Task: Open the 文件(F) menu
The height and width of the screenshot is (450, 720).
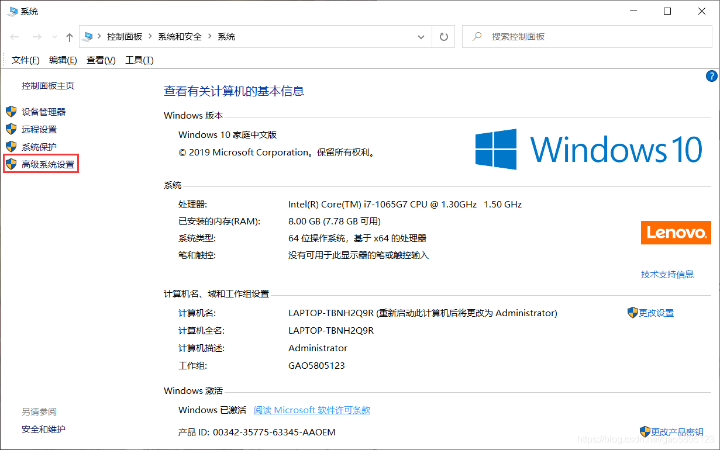Action: [x=26, y=60]
